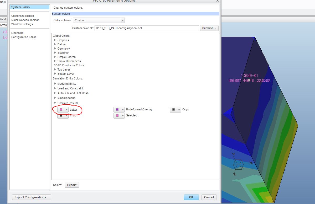315x204 pixels.
Task: Expand the Top Layer group
Action: point(55,69)
